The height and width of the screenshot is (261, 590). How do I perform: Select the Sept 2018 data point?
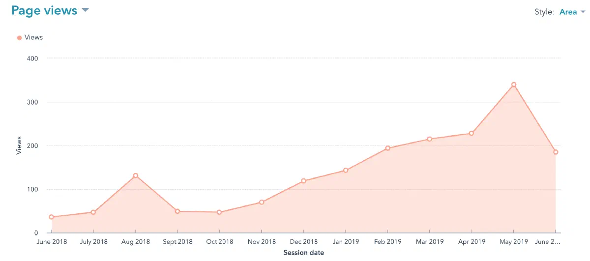tap(177, 211)
